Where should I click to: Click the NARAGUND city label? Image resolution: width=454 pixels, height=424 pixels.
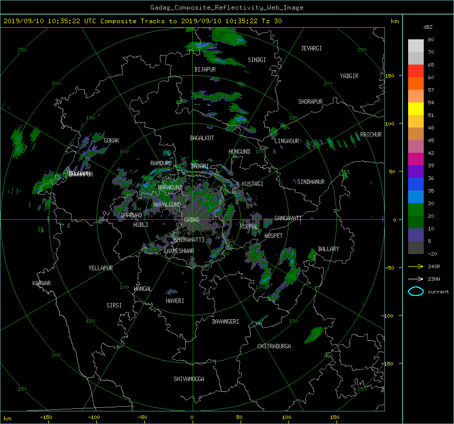pyautogui.click(x=171, y=188)
